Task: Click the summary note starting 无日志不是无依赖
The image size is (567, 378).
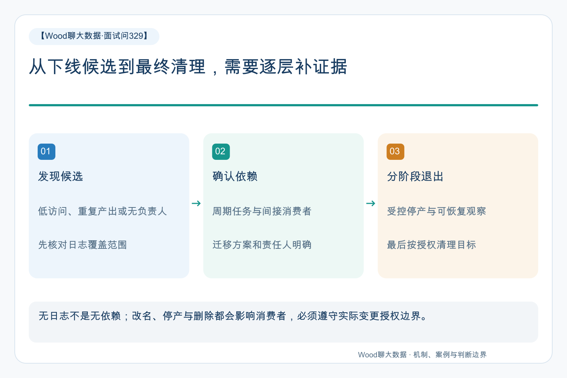Action: click(x=283, y=322)
